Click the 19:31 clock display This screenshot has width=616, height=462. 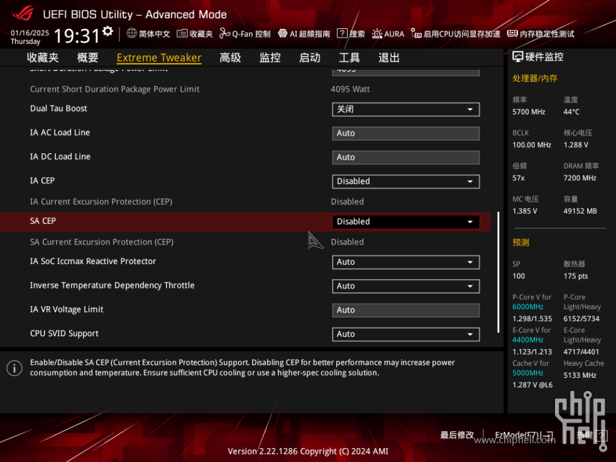76,36
